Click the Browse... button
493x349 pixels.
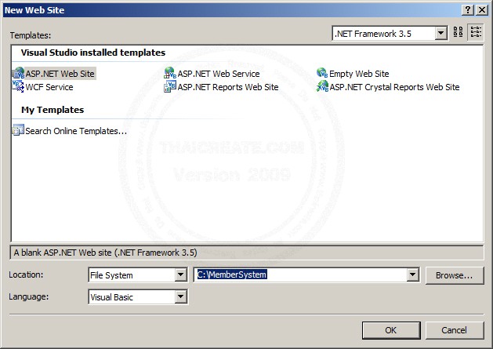pyautogui.click(x=455, y=275)
